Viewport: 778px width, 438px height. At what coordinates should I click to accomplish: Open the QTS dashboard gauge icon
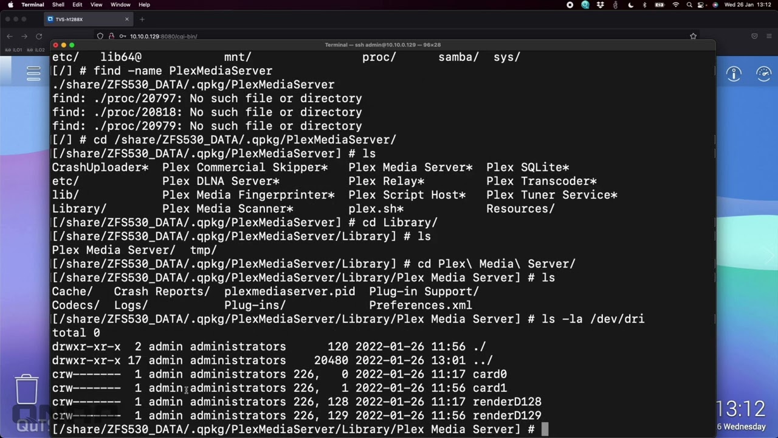[763, 74]
